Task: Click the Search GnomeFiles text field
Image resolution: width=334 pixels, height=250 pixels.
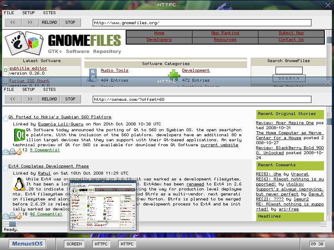Action: (x=289, y=70)
